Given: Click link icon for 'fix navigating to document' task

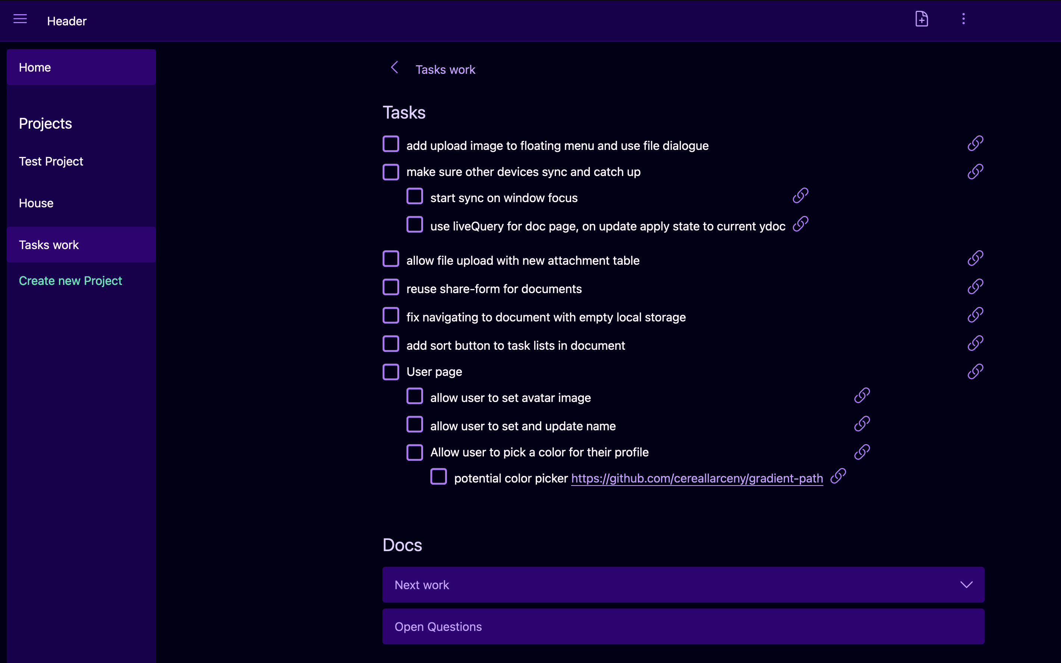Looking at the screenshot, I should [975, 315].
